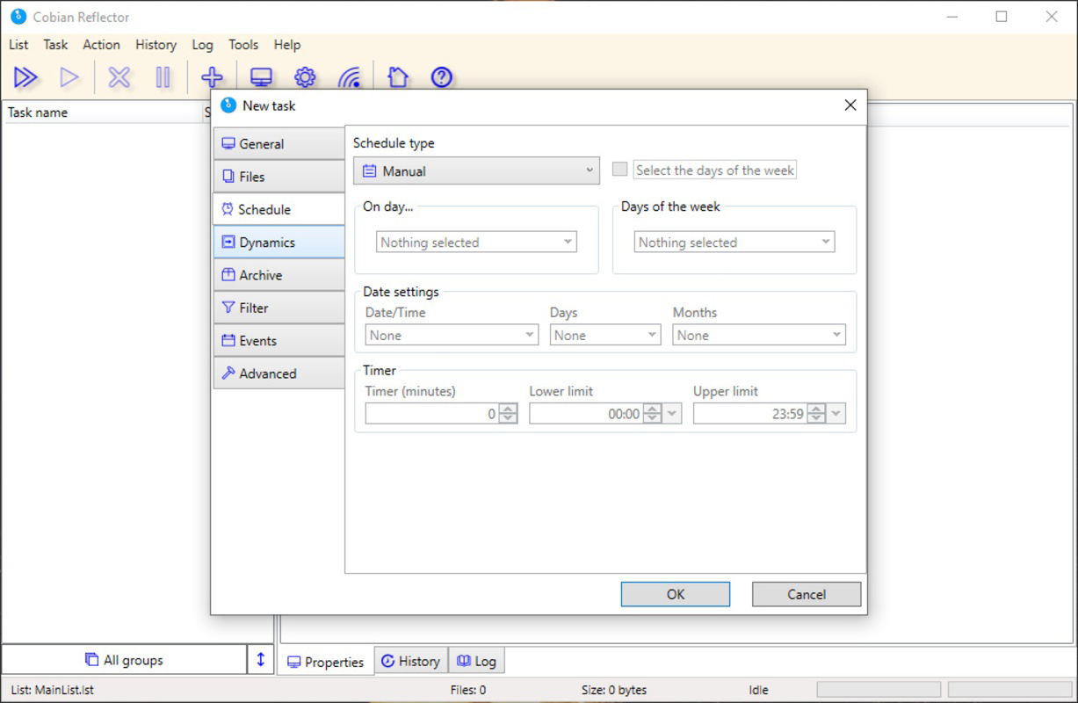Expand the On day Nothing selected dropdown
The image size is (1078, 703).
[x=476, y=243]
